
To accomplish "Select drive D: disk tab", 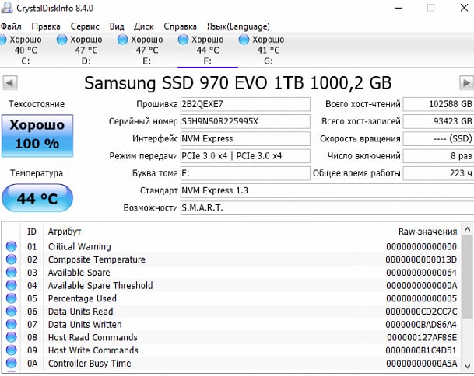I will pyautogui.click(x=86, y=50).
